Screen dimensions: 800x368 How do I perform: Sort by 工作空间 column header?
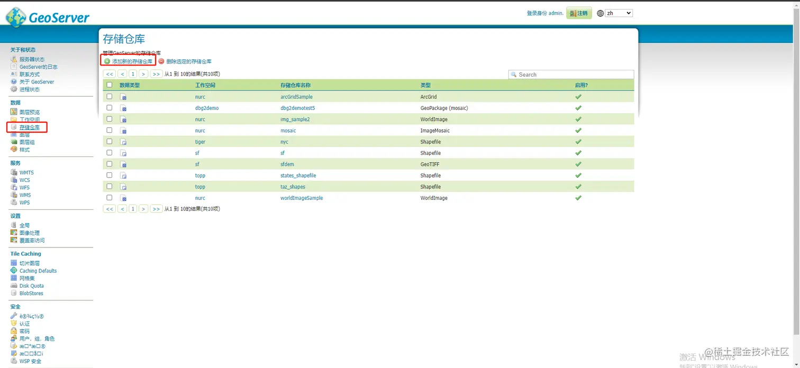tap(205, 85)
